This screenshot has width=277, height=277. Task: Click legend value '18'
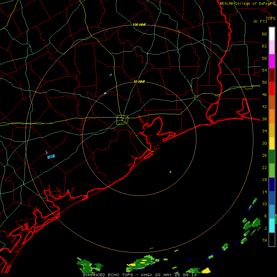pyautogui.click(x=264, y=180)
